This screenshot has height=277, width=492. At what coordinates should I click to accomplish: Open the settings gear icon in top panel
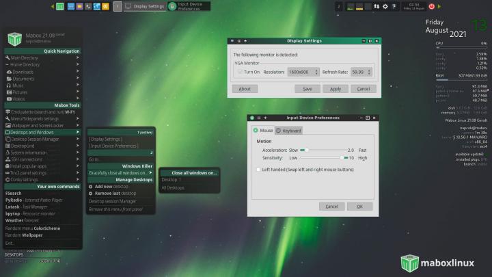[385, 6]
